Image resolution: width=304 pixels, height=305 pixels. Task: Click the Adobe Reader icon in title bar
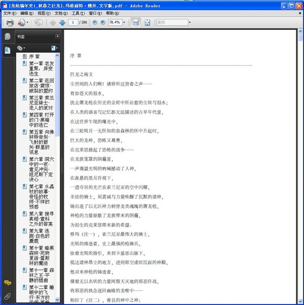(x=5, y=6)
